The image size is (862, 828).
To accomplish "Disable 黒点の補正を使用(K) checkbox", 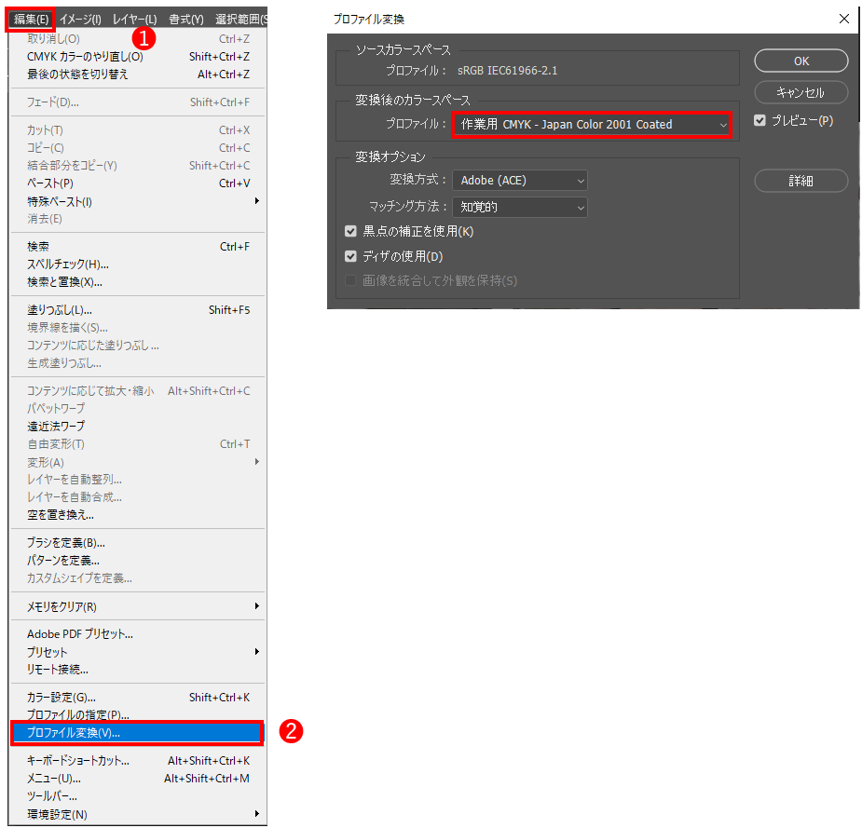I will 351,232.
